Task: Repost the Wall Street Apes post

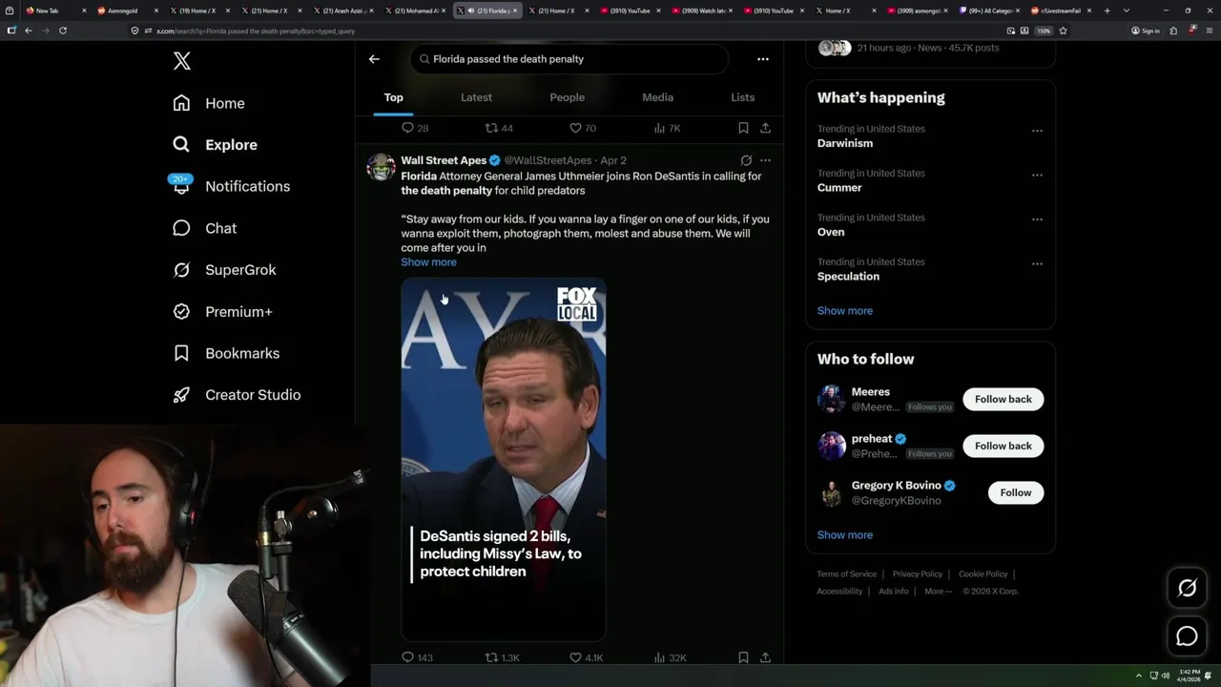Action: [x=492, y=657]
